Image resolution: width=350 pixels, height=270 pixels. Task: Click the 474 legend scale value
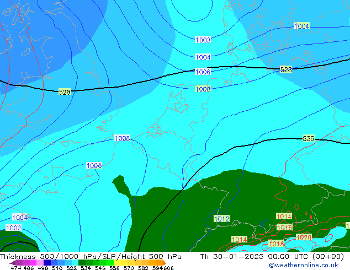16,268
